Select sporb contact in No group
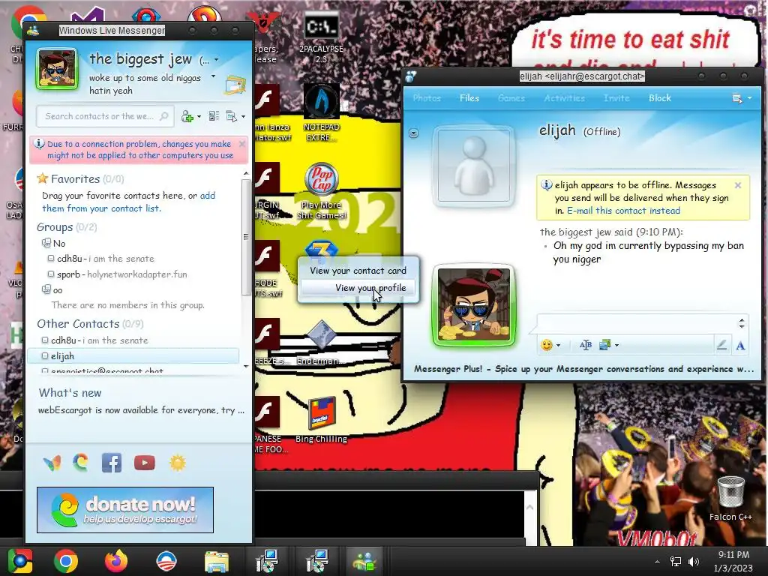Image resolution: width=768 pixels, height=576 pixels. coord(121,274)
